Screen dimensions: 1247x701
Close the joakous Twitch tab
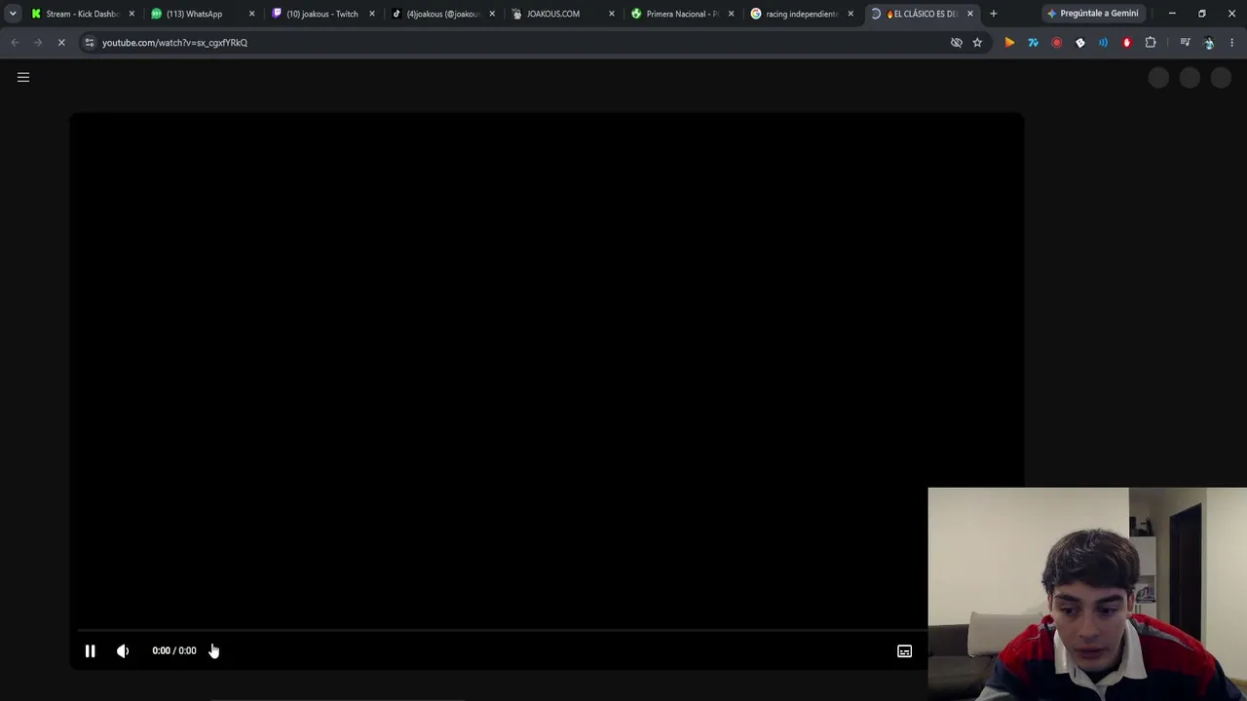371,14
